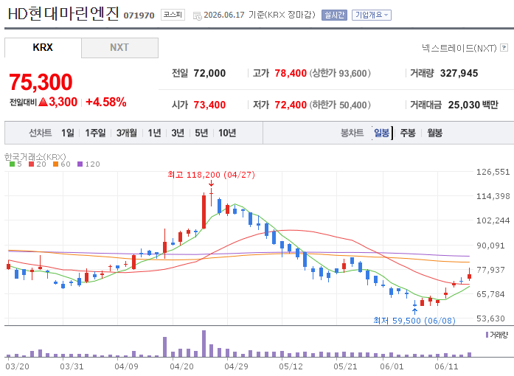Click the 고가 78,400 value
Screen dimensions: 514x376
point(291,73)
